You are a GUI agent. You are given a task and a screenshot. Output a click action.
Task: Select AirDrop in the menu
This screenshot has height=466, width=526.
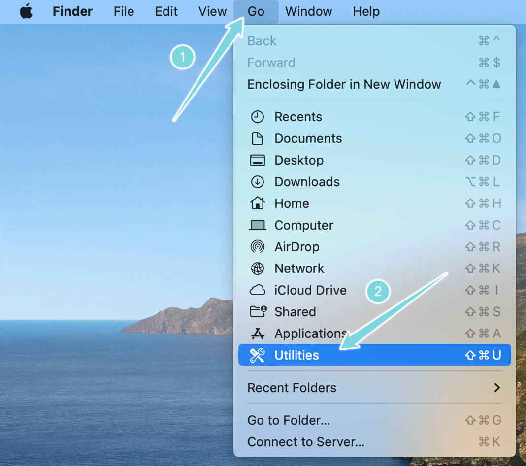375,247
